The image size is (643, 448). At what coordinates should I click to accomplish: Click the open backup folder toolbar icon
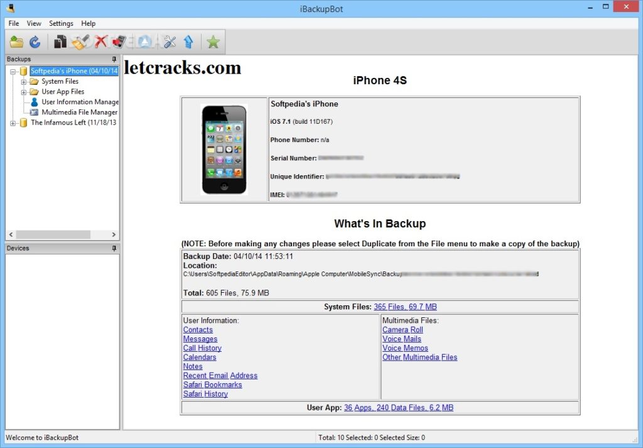pyautogui.click(x=16, y=42)
